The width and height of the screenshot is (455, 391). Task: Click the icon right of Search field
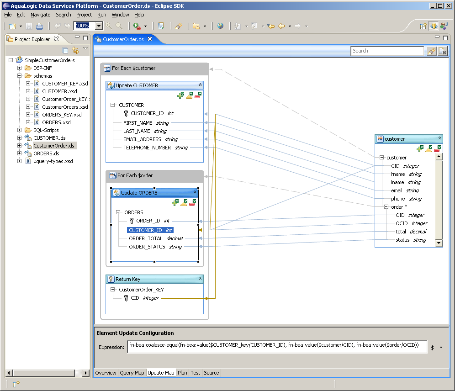(x=432, y=51)
